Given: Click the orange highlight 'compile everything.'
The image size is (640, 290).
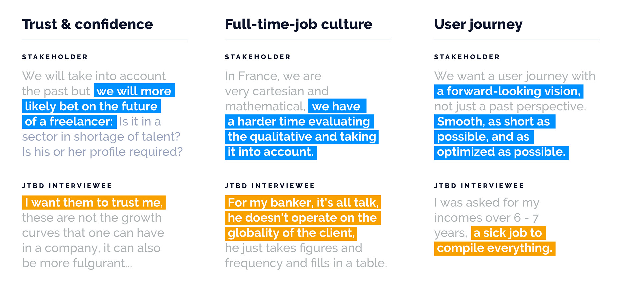Looking at the screenshot, I should click(x=495, y=248).
